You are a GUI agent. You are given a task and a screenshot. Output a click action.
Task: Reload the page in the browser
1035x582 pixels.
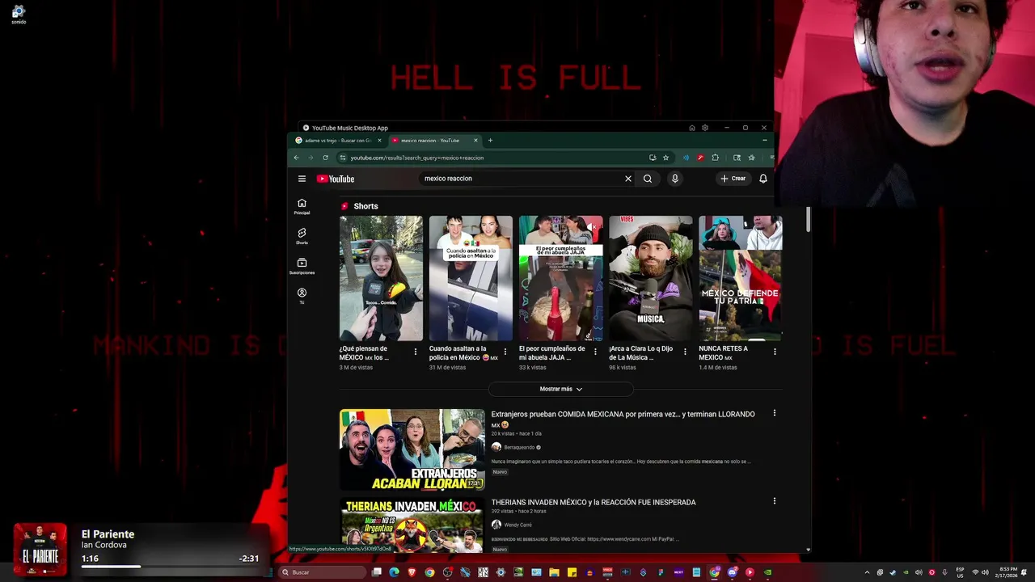pyautogui.click(x=325, y=158)
